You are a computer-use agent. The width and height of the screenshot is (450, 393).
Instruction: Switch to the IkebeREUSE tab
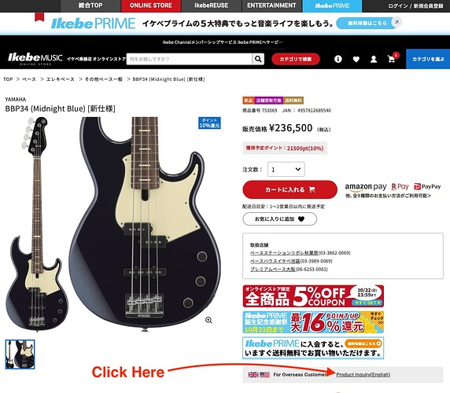coord(211,6)
